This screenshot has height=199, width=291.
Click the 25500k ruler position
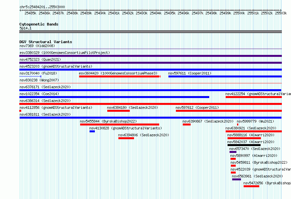pos(239,13)
